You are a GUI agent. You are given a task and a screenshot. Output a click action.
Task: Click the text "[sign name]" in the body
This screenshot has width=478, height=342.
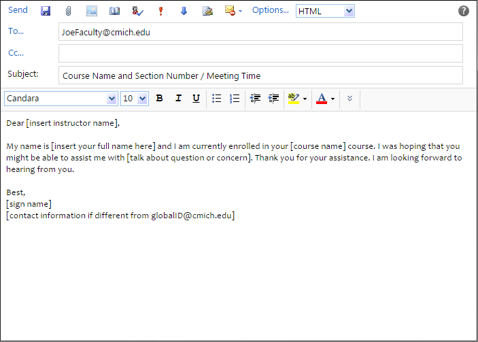pyautogui.click(x=29, y=204)
